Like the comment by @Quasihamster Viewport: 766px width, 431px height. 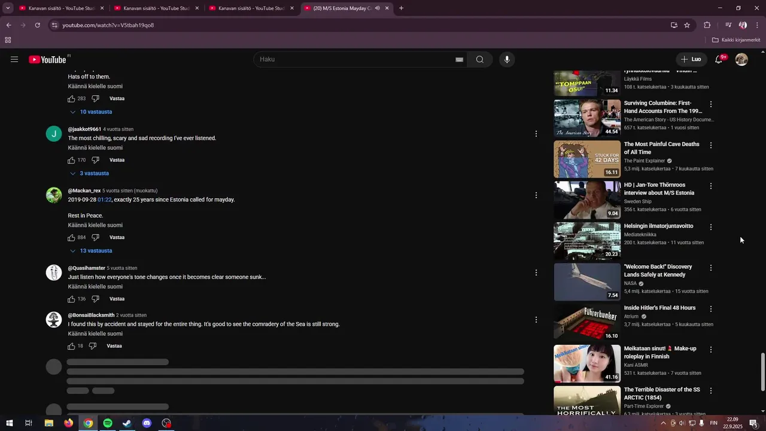click(x=71, y=299)
